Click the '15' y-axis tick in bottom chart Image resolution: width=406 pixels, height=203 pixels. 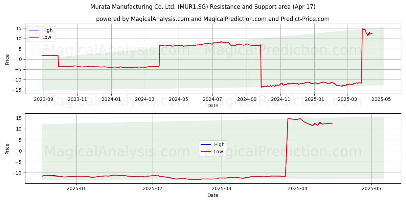click(19, 118)
